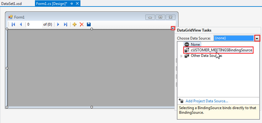
Task: Close the Form1 window
Action: [171, 17]
